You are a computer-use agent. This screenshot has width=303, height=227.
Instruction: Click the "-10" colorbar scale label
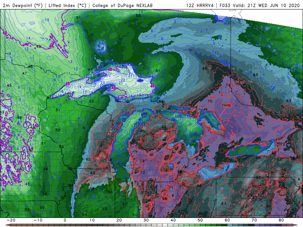(38, 220)
